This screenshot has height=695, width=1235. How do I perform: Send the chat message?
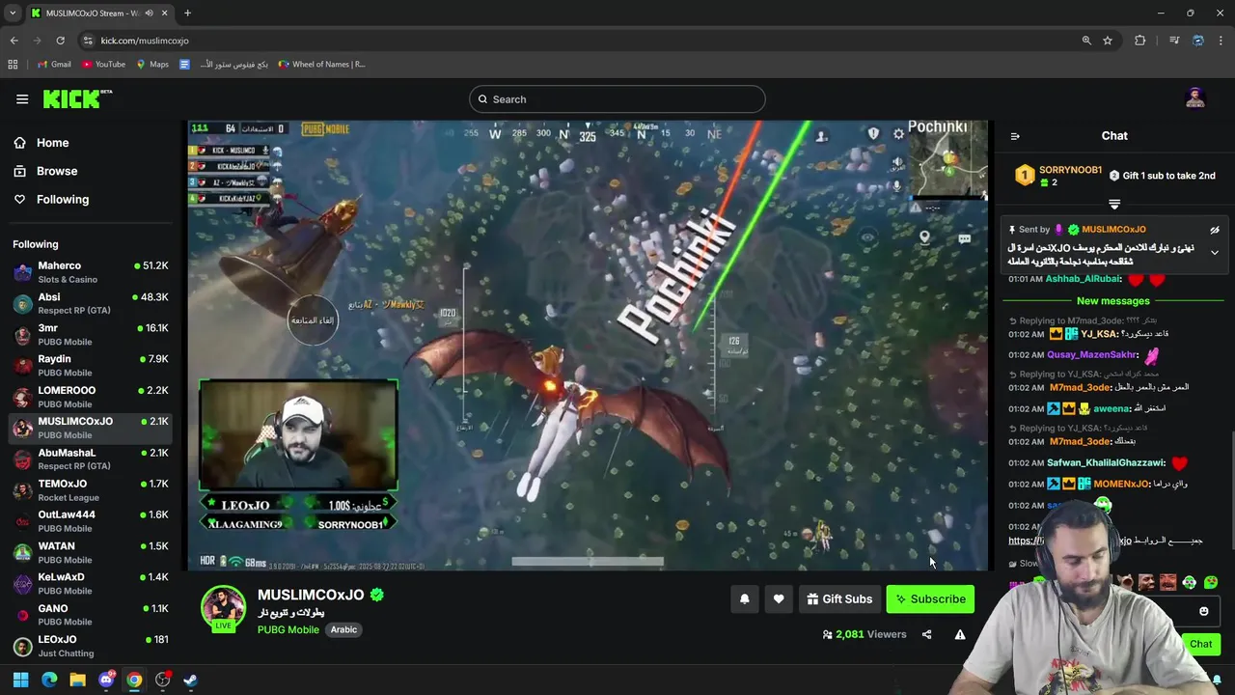pyautogui.click(x=1201, y=644)
